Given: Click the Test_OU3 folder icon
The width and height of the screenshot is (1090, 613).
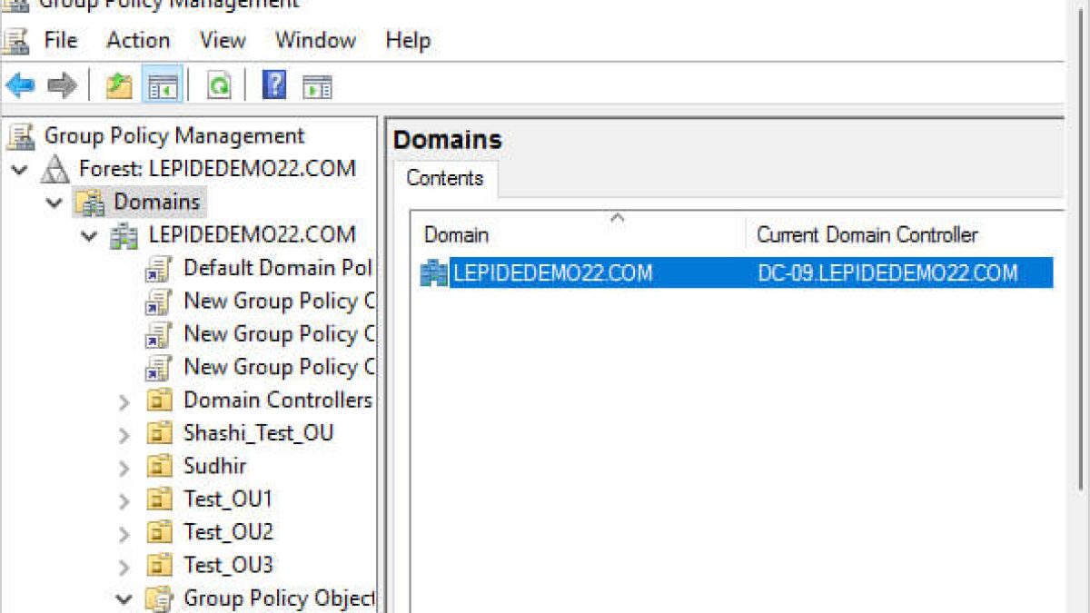Looking at the screenshot, I should tap(159, 565).
